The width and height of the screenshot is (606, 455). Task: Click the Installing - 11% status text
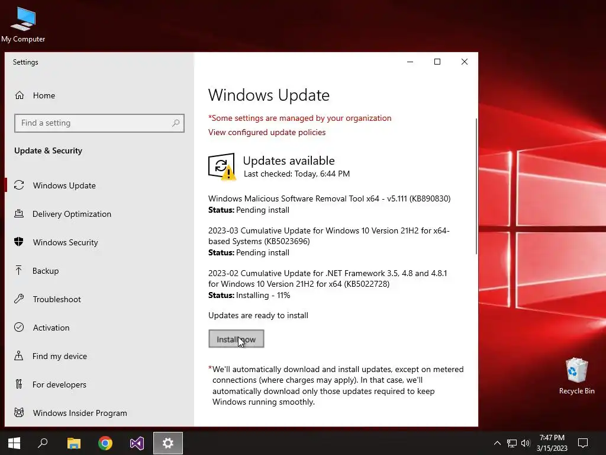[x=263, y=295]
